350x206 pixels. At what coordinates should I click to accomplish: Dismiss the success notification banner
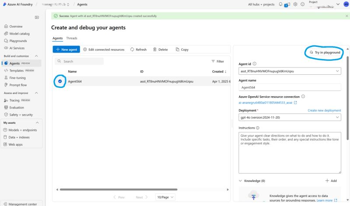tap(346, 16)
